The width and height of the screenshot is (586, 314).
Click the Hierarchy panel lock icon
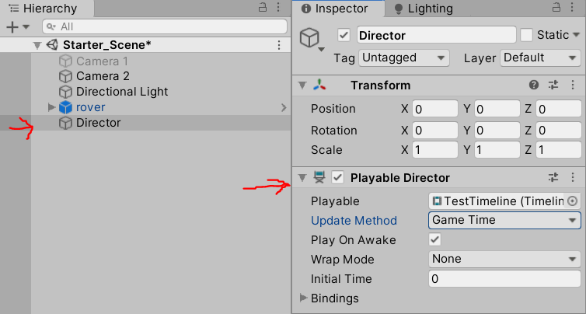(x=264, y=7)
